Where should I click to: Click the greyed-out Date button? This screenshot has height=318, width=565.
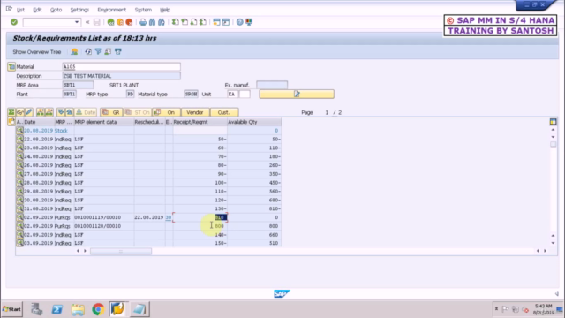pyautogui.click(x=86, y=112)
